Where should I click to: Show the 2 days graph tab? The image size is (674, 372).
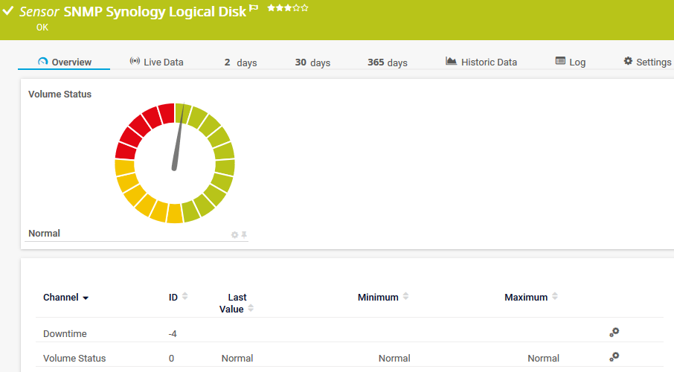pyautogui.click(x=240, y=62)
